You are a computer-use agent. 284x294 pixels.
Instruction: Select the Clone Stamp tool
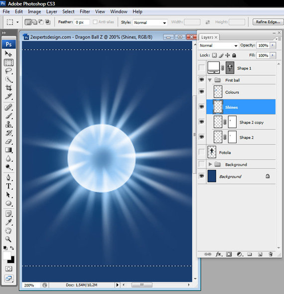8,124
